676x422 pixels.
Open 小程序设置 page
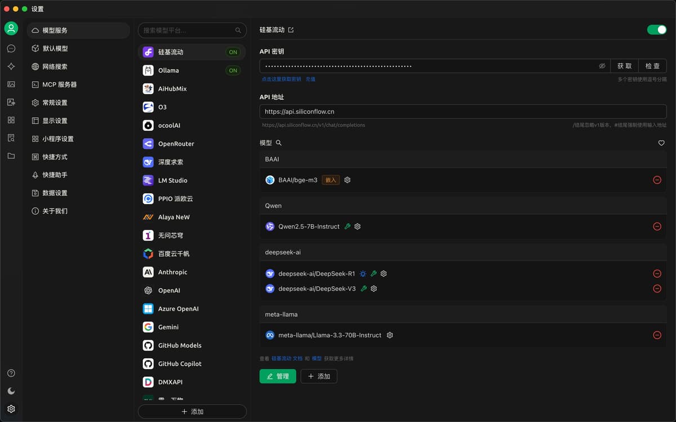pyautogui.click(x=78, y=139)
